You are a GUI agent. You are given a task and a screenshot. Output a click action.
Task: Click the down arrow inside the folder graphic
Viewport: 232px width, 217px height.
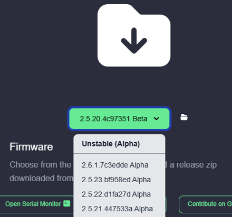point(134,41)
